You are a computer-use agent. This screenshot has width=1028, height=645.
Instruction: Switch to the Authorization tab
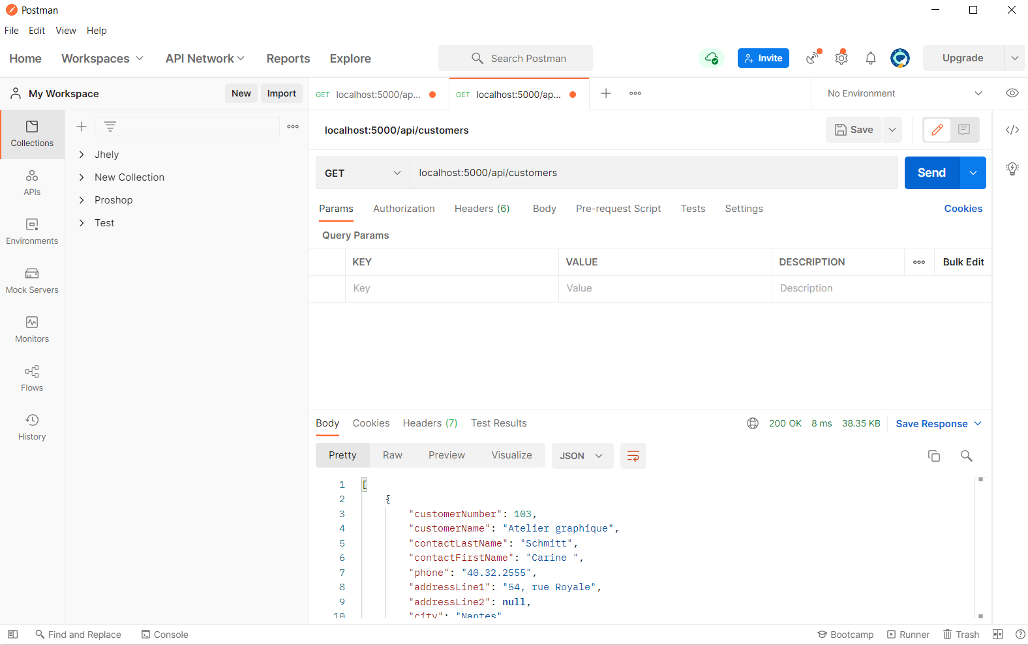click(x=404, y=209)
